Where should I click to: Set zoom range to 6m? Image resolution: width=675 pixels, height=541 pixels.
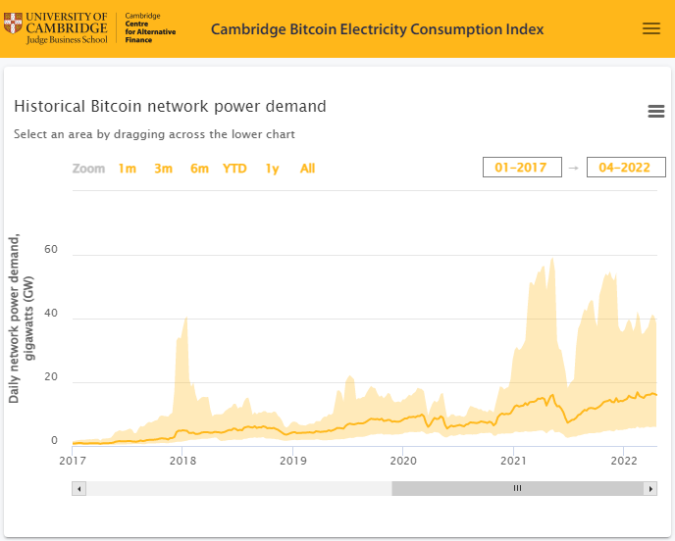[x=199, y=169]
